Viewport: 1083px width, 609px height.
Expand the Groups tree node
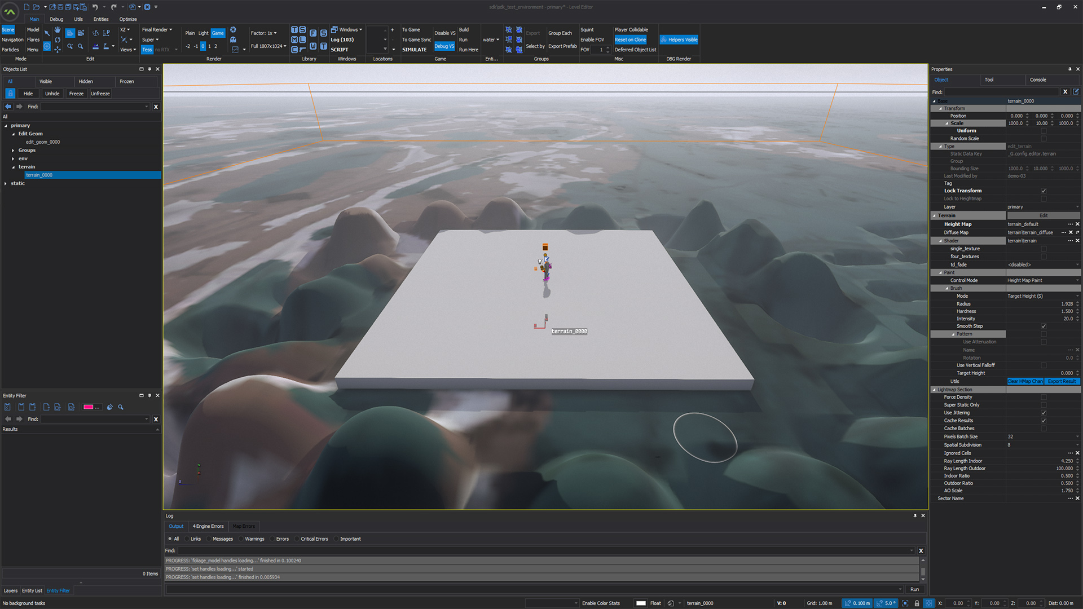[x=14, y=151]
